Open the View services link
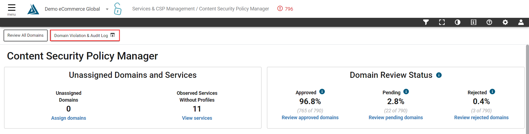Screen dimensions: 529x134 197,118
